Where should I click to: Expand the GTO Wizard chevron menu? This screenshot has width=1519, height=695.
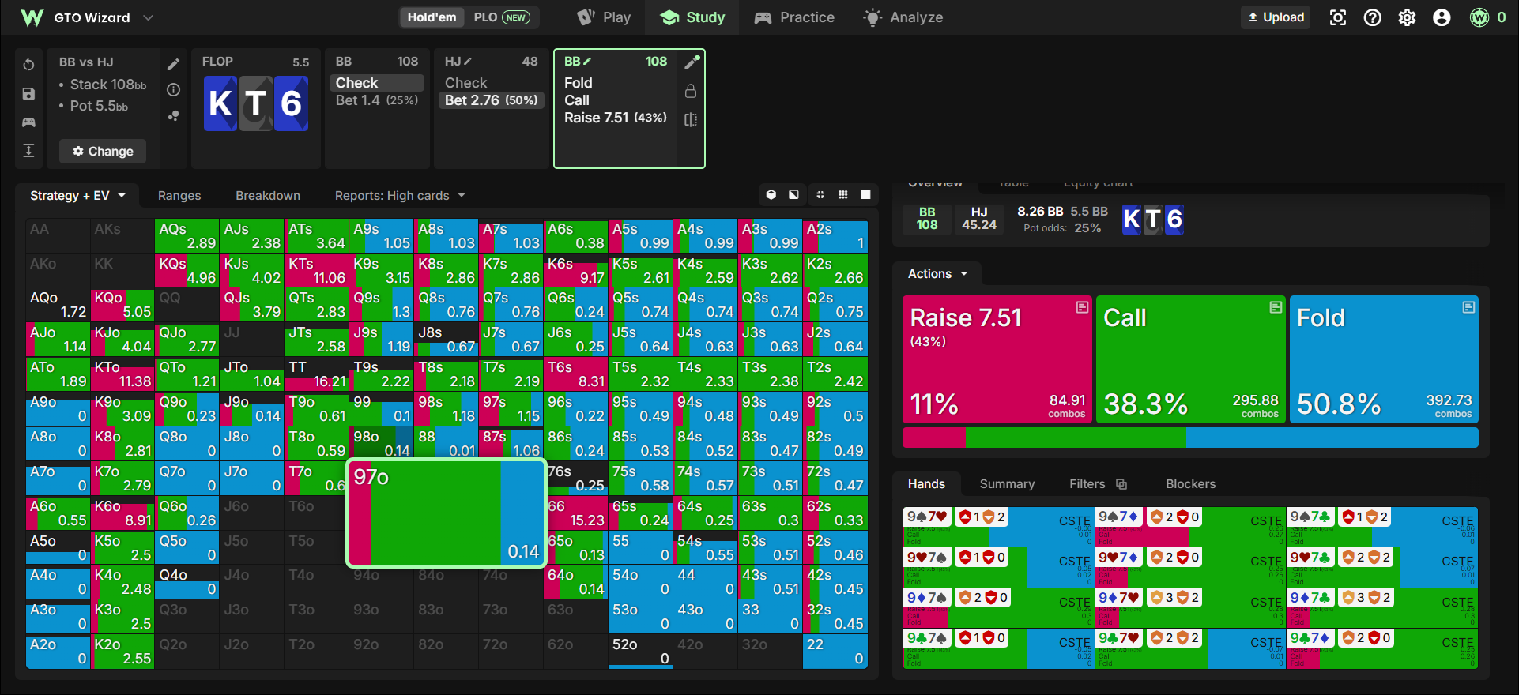coord(148,17)
